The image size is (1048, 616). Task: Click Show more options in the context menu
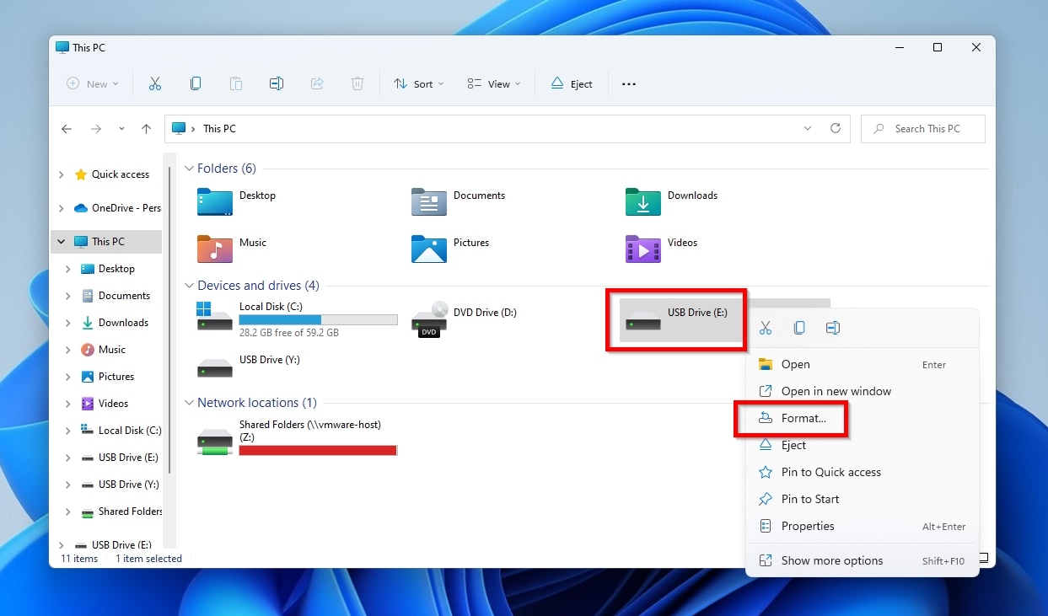[x=831, y=560]
